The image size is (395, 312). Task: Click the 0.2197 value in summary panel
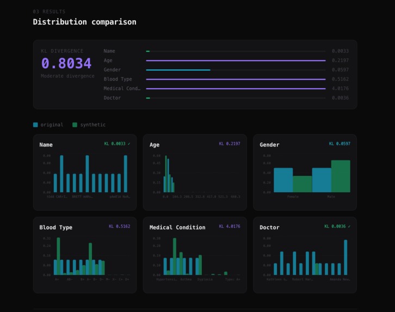[340, 60]
